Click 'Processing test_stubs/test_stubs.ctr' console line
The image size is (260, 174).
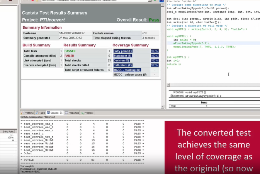[38, 169]
